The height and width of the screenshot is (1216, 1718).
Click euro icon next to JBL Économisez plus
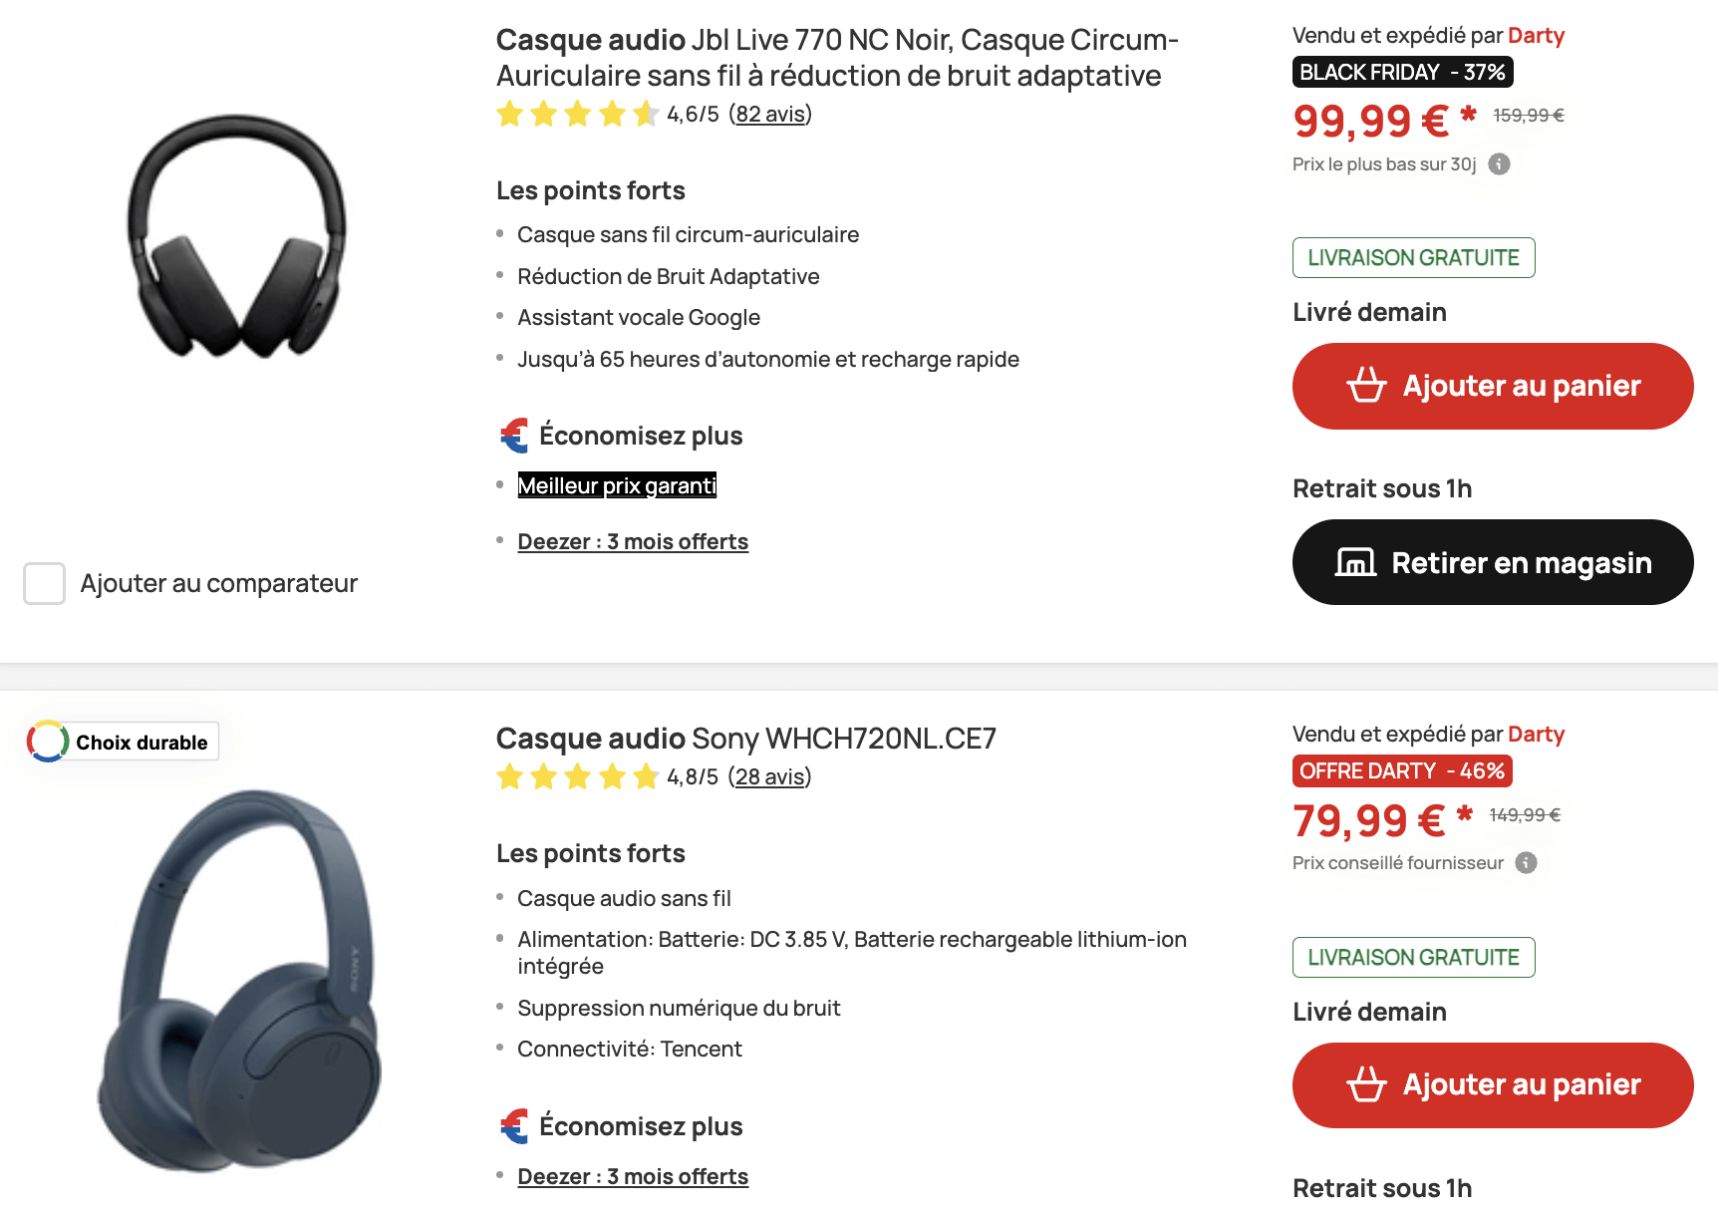coord(512,434)
